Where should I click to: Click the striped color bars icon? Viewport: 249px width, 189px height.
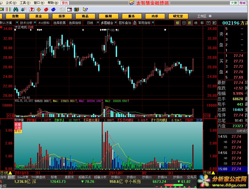[9, 10]
